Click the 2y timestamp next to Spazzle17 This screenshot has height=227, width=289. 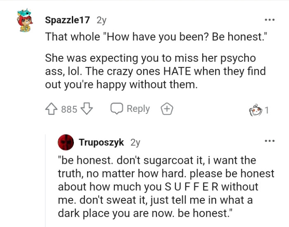(101, 19)
